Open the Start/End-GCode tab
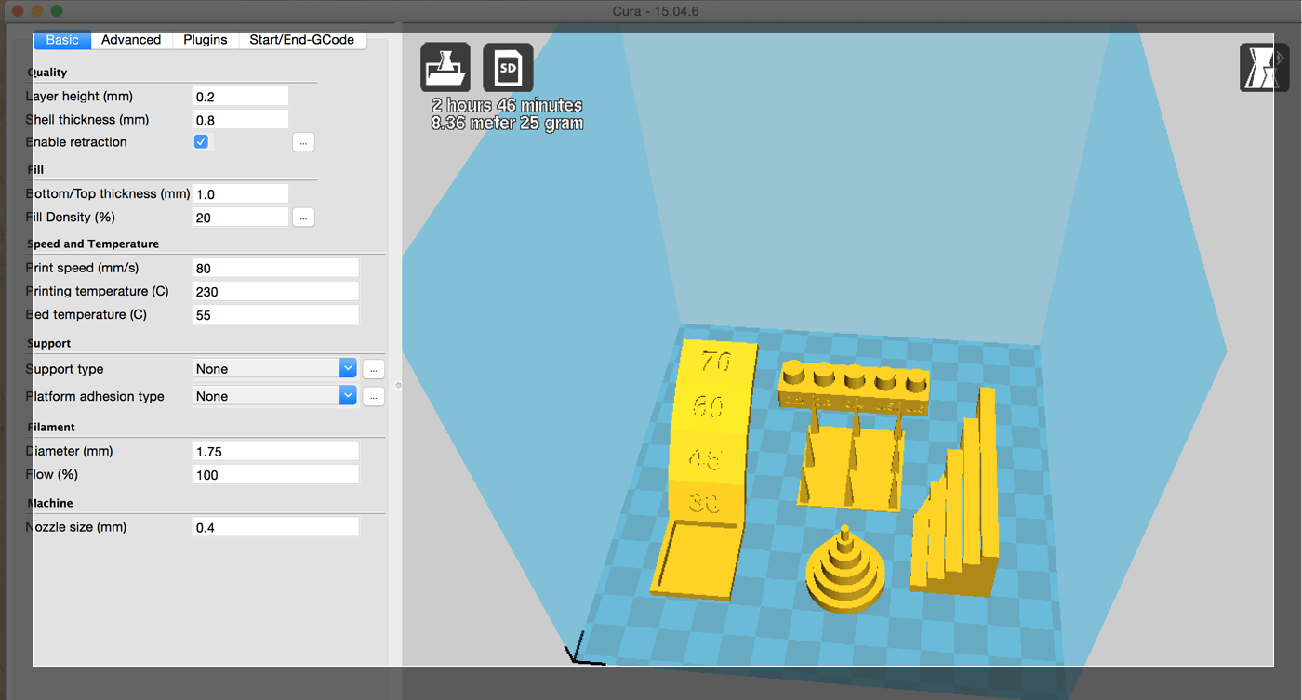1302x700 pixels. tap(302, 40)
